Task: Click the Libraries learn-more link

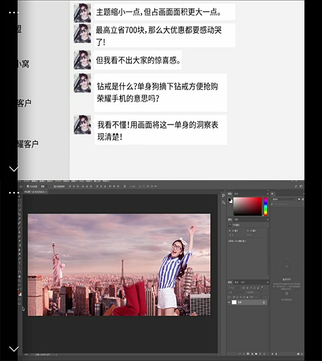Action: pos(287,299)
